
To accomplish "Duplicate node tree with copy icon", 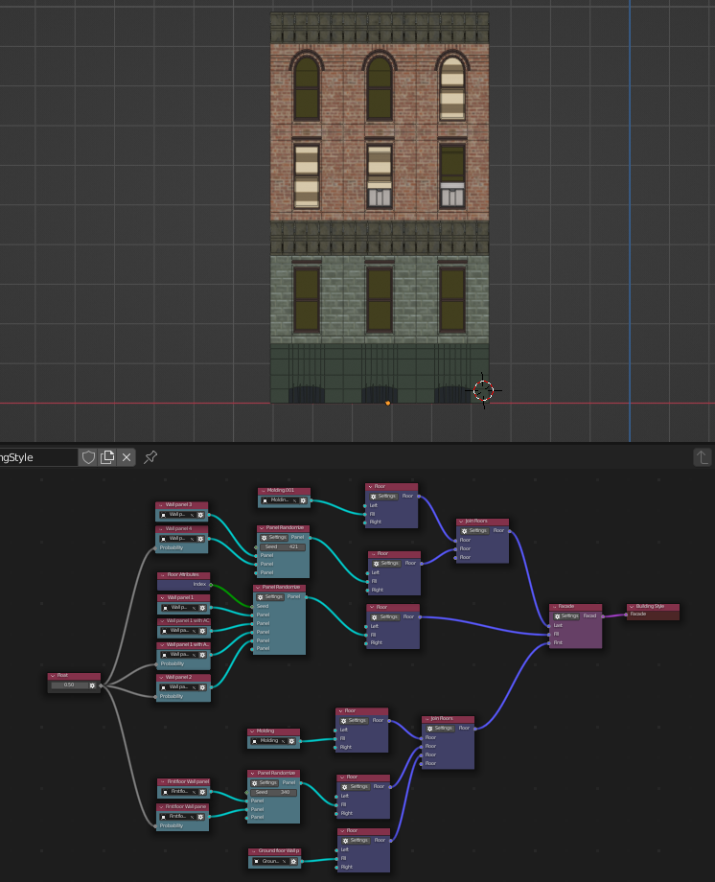I will (107, 457).
